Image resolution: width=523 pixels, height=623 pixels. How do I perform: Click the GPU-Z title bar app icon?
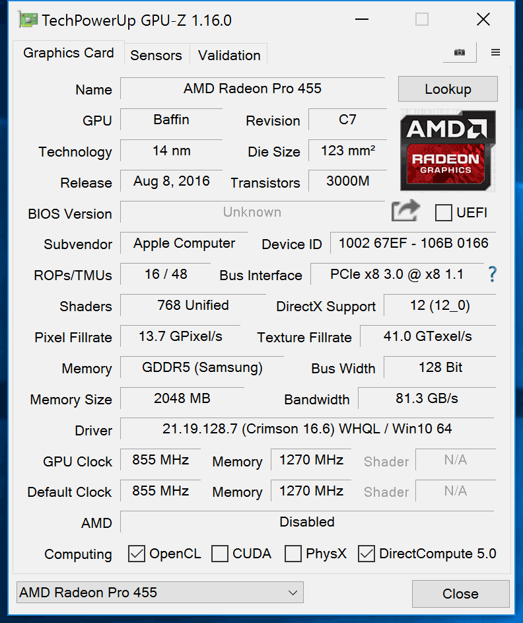click(27, 20)
